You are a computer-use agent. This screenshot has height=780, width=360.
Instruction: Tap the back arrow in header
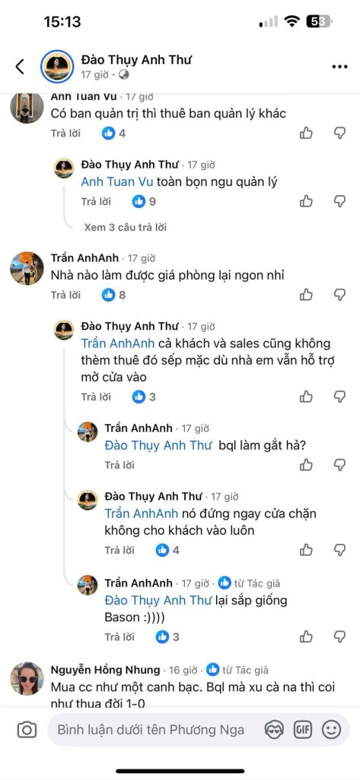(x=20, y=66)
